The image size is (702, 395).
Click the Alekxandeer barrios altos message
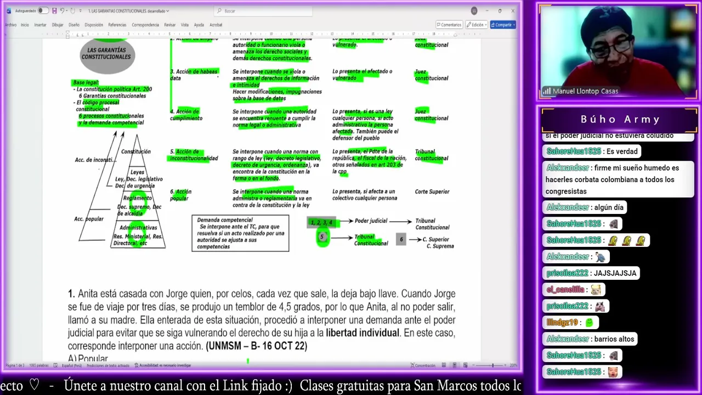coord(591,339)
